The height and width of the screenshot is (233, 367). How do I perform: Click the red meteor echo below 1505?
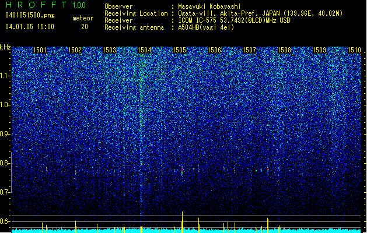point(182,170)
